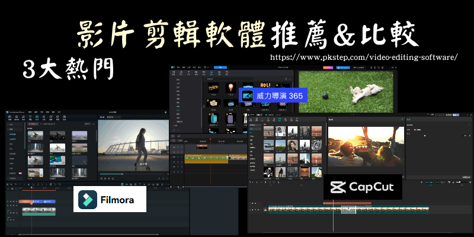Open the first Media icon in CapCut's toolbar
474x237 pixels.
(x=251, y=120)
